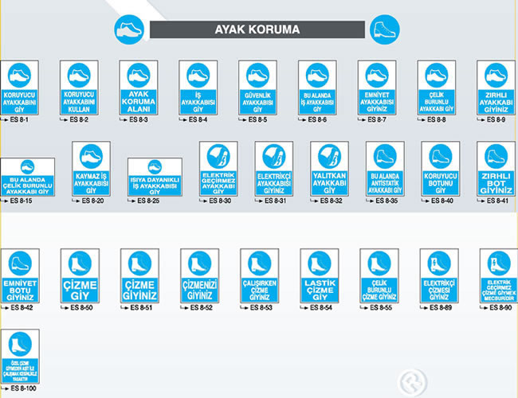Click the ES 8-3 product code
Screen dimensions: 518x398
(x=139, y=119)
